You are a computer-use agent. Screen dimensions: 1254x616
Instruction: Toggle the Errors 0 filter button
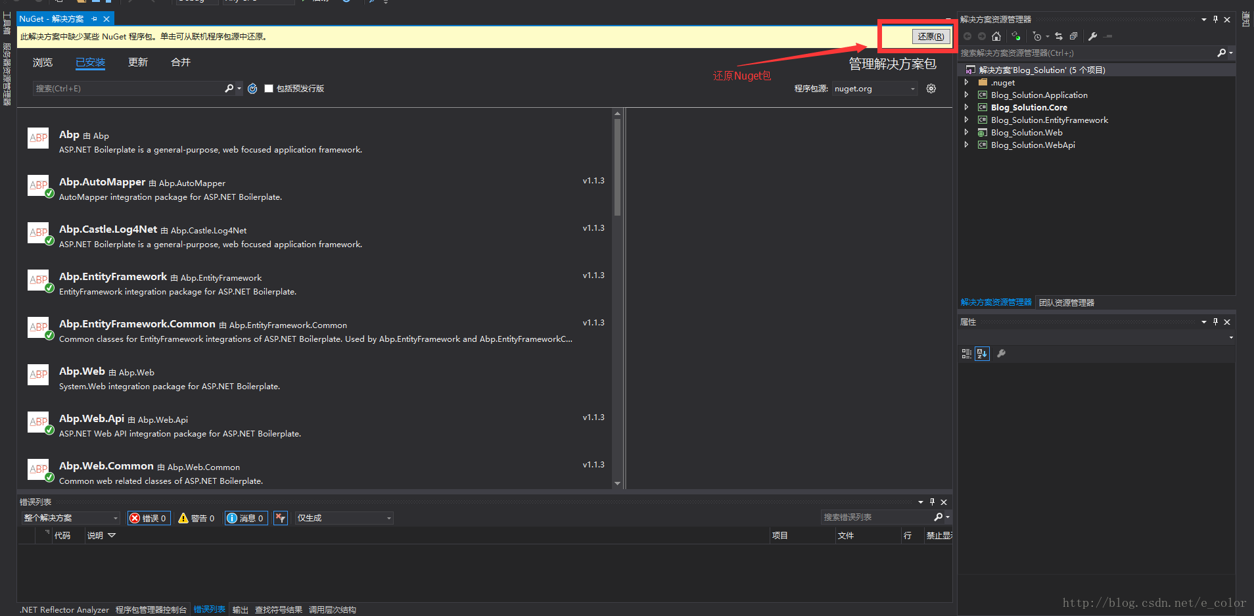click(149, 518)
